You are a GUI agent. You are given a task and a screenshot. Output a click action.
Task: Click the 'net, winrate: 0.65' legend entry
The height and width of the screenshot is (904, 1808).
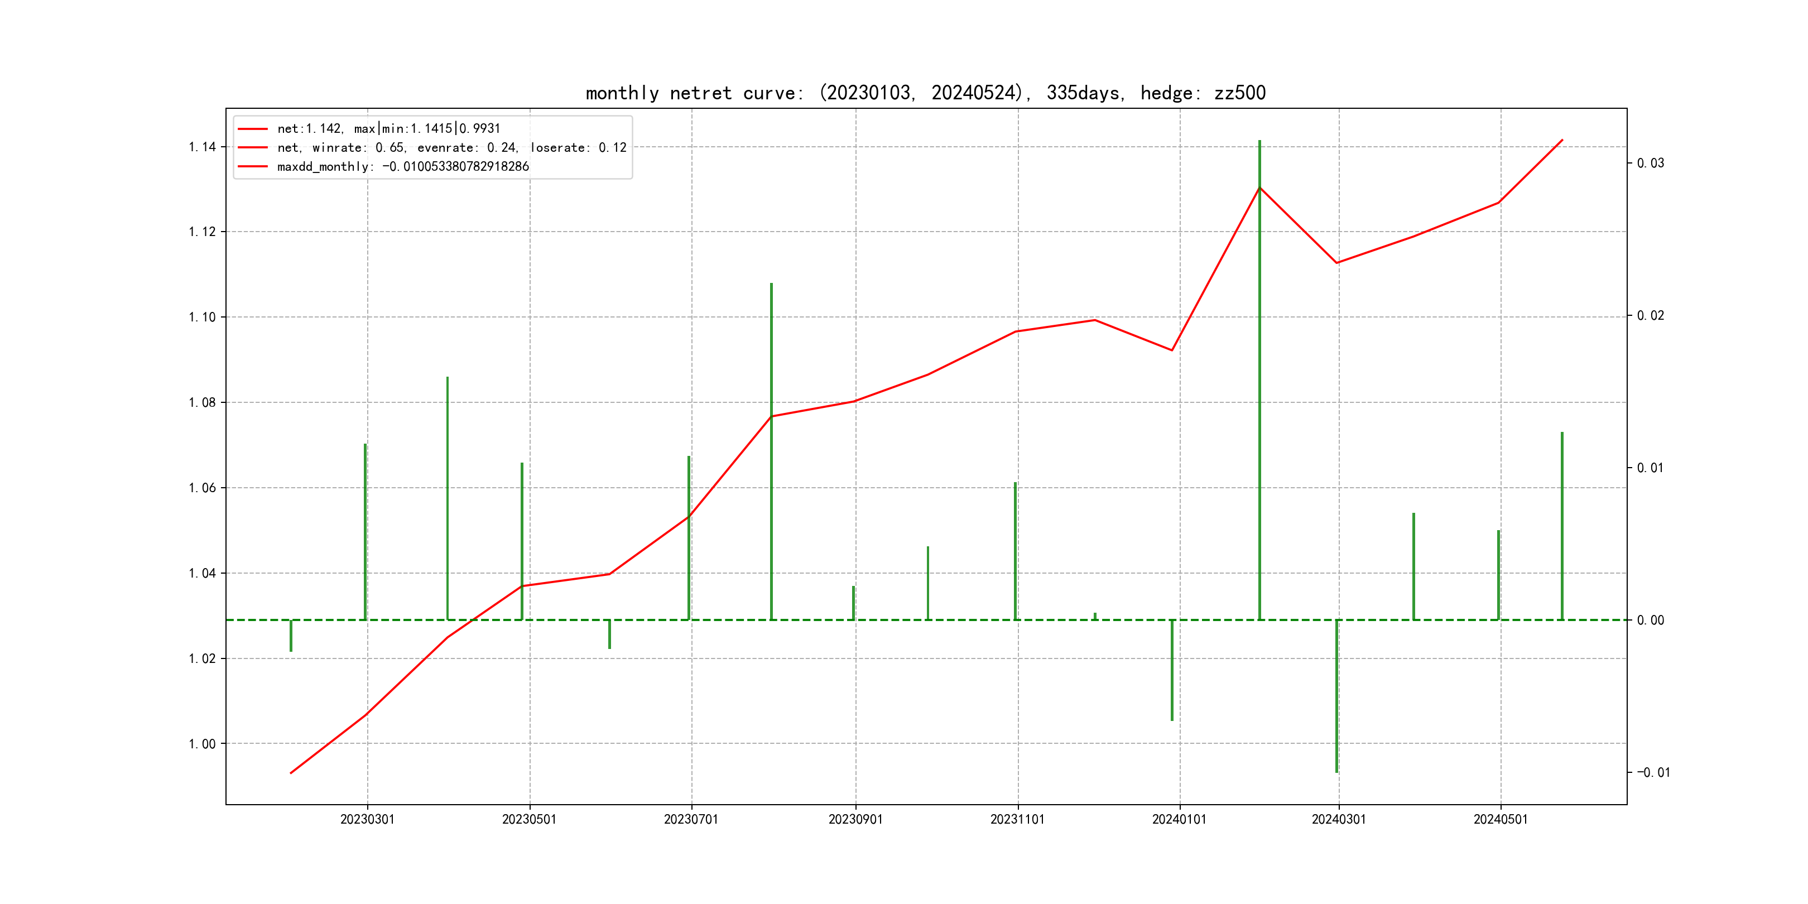click(451, 147)
